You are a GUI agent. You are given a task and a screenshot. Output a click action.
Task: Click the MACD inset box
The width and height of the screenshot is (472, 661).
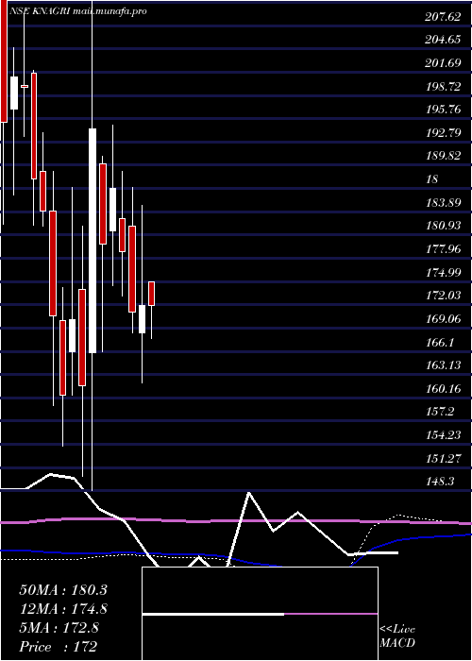pyautogui.click(x=260, y=614)
